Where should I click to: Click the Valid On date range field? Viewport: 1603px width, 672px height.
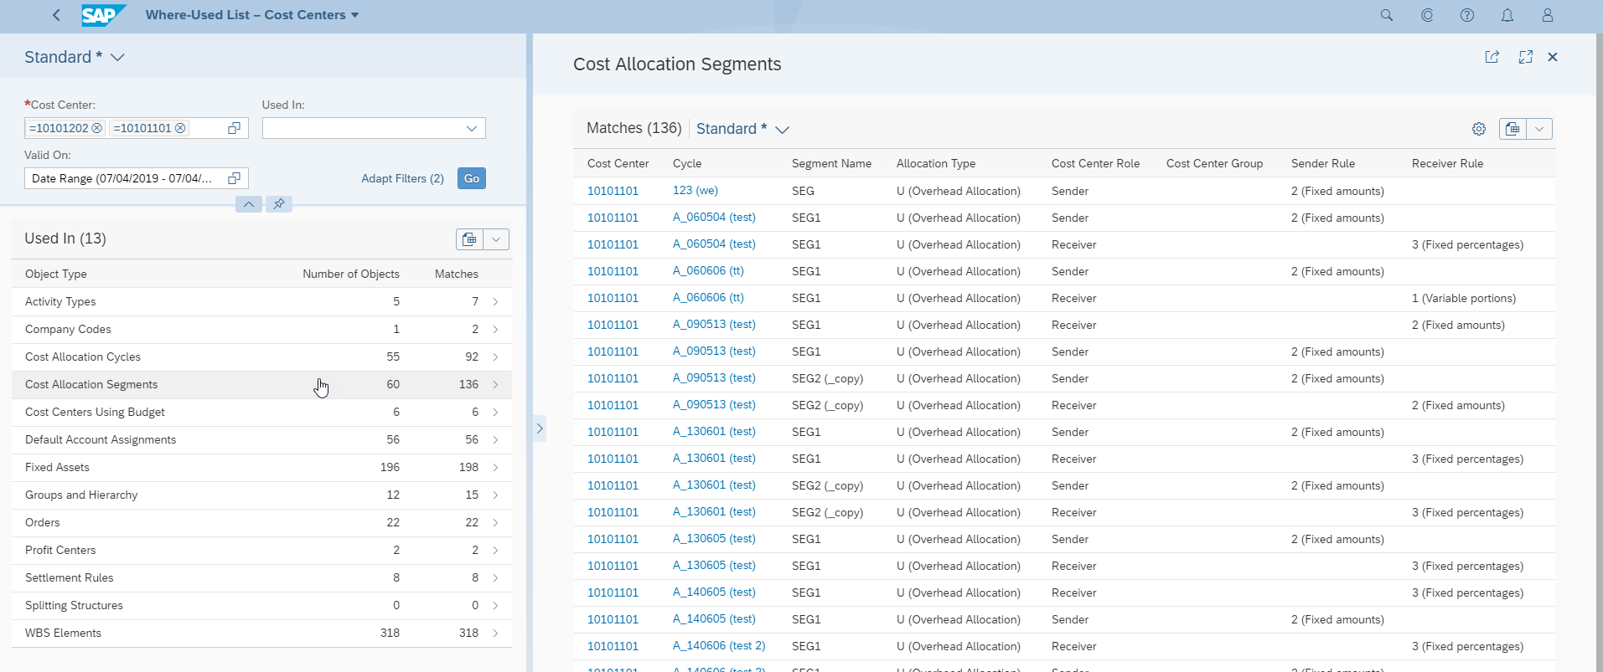coord(126,178)
